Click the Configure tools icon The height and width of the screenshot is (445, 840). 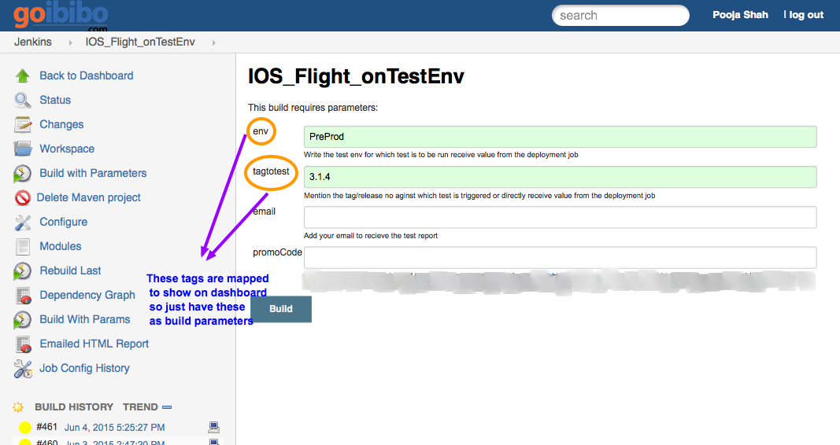point(23,222)
